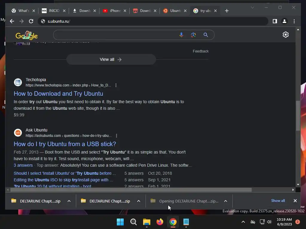Click the scroll-up arrow of the page

pos(298,30)
